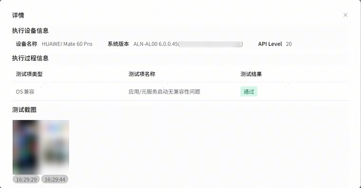This screenshot has height=188, width=361.
Task: Click the ALN-AL00 6.0.0.45 system version text
Action: click(156, 44)
